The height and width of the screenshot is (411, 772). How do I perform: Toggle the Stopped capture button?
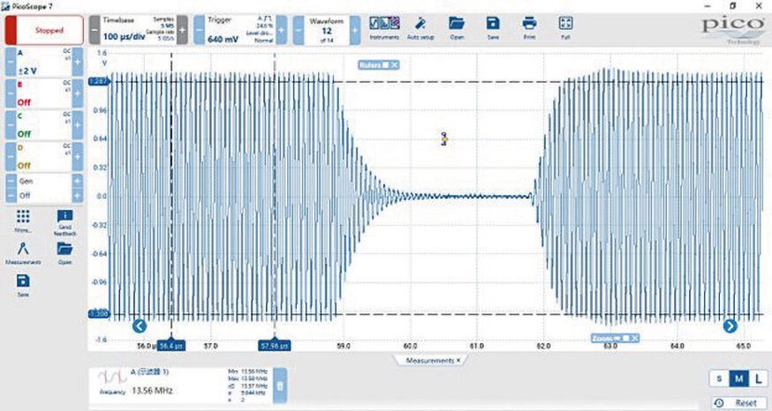pos(42,29)
